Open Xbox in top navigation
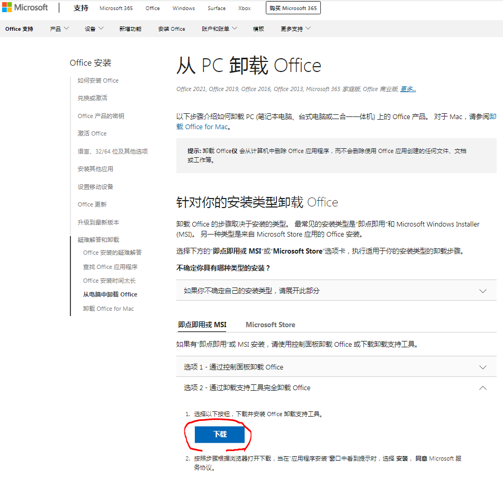503x477 pixels. coord(245,8)
